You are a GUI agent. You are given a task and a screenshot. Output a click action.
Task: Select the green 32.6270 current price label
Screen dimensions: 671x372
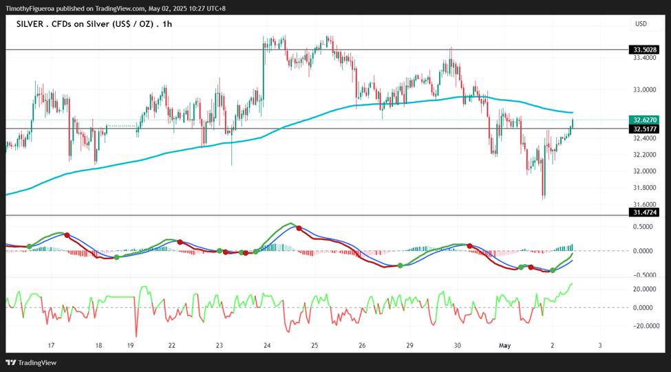pos(644,120)
